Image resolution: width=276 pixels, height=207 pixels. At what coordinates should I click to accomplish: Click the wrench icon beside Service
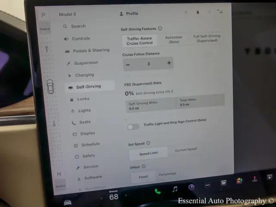(78, 168)
